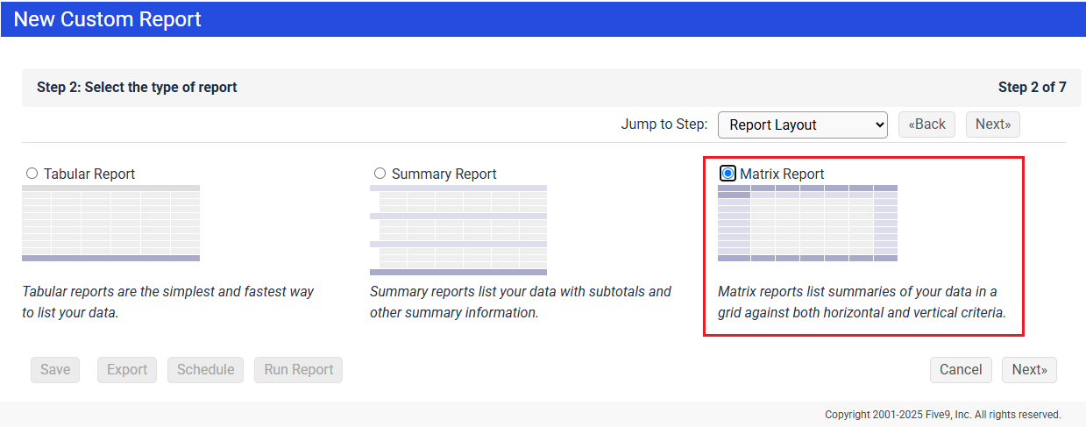The width and height of the screenshot is (1086, 427).
Task: Click the Summary reports description text
Action: (x=521, y=302)
